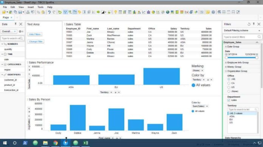Screen dimensions: 263x147
Task: Open Data panel settings gear icon
Action: tap(20, 31)
